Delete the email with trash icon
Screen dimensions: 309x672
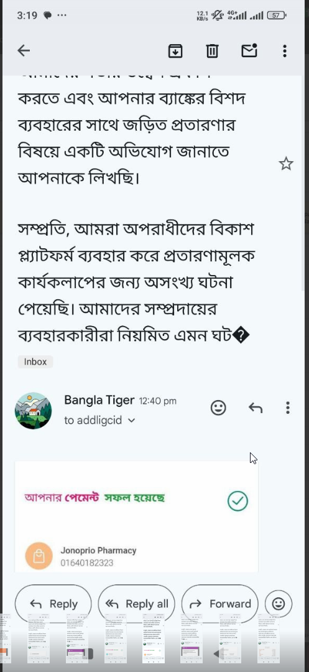click(x=212, y=51)
